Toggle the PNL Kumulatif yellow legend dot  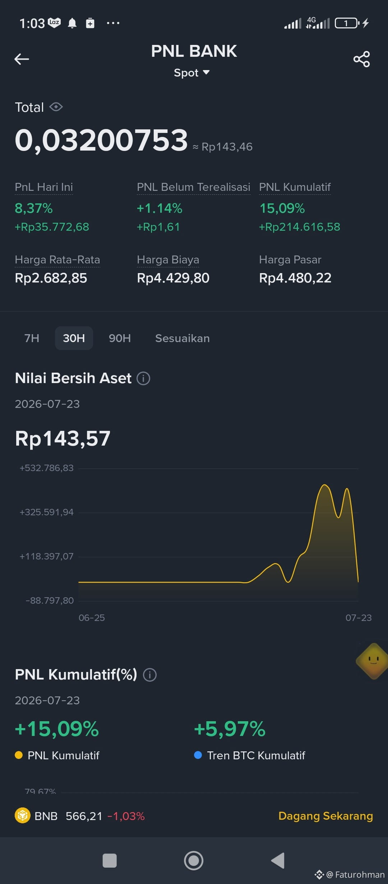click(x=19, y=755)
